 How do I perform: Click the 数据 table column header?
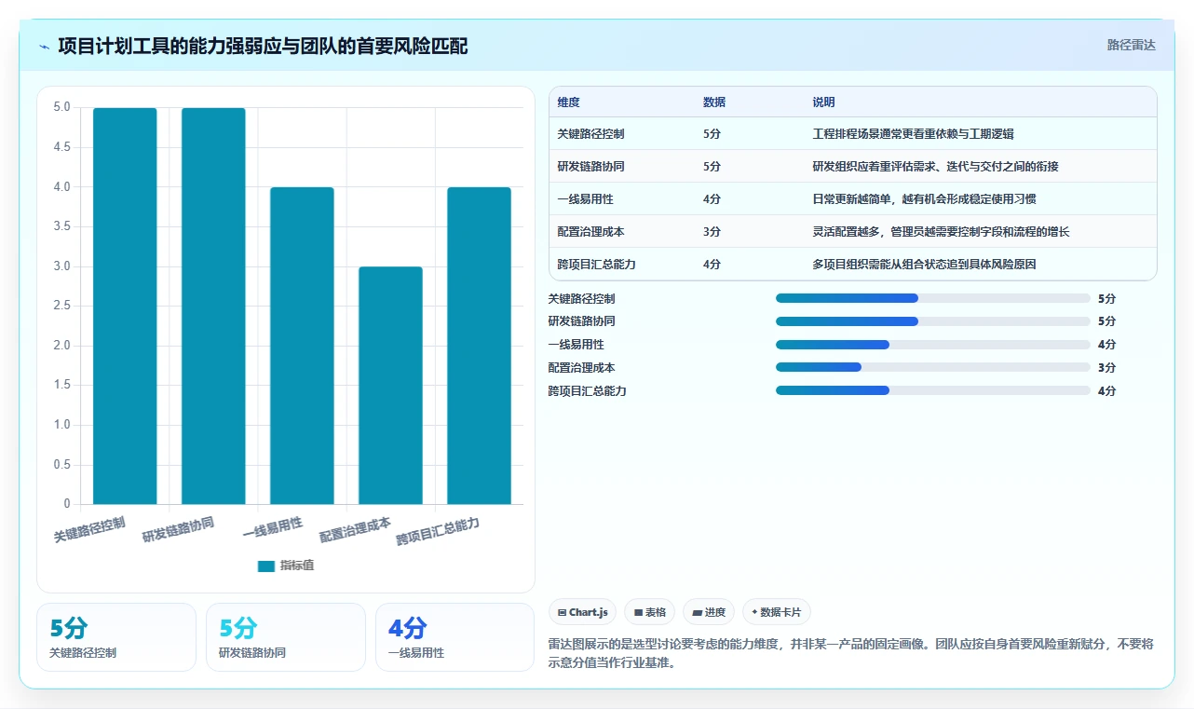coord(714,102)
